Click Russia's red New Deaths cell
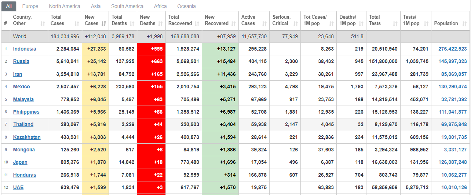 pyautogui.click(x=151, y=61)
